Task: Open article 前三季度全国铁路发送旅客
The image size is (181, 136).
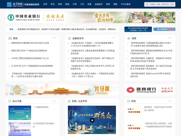Action: [30, 58]
